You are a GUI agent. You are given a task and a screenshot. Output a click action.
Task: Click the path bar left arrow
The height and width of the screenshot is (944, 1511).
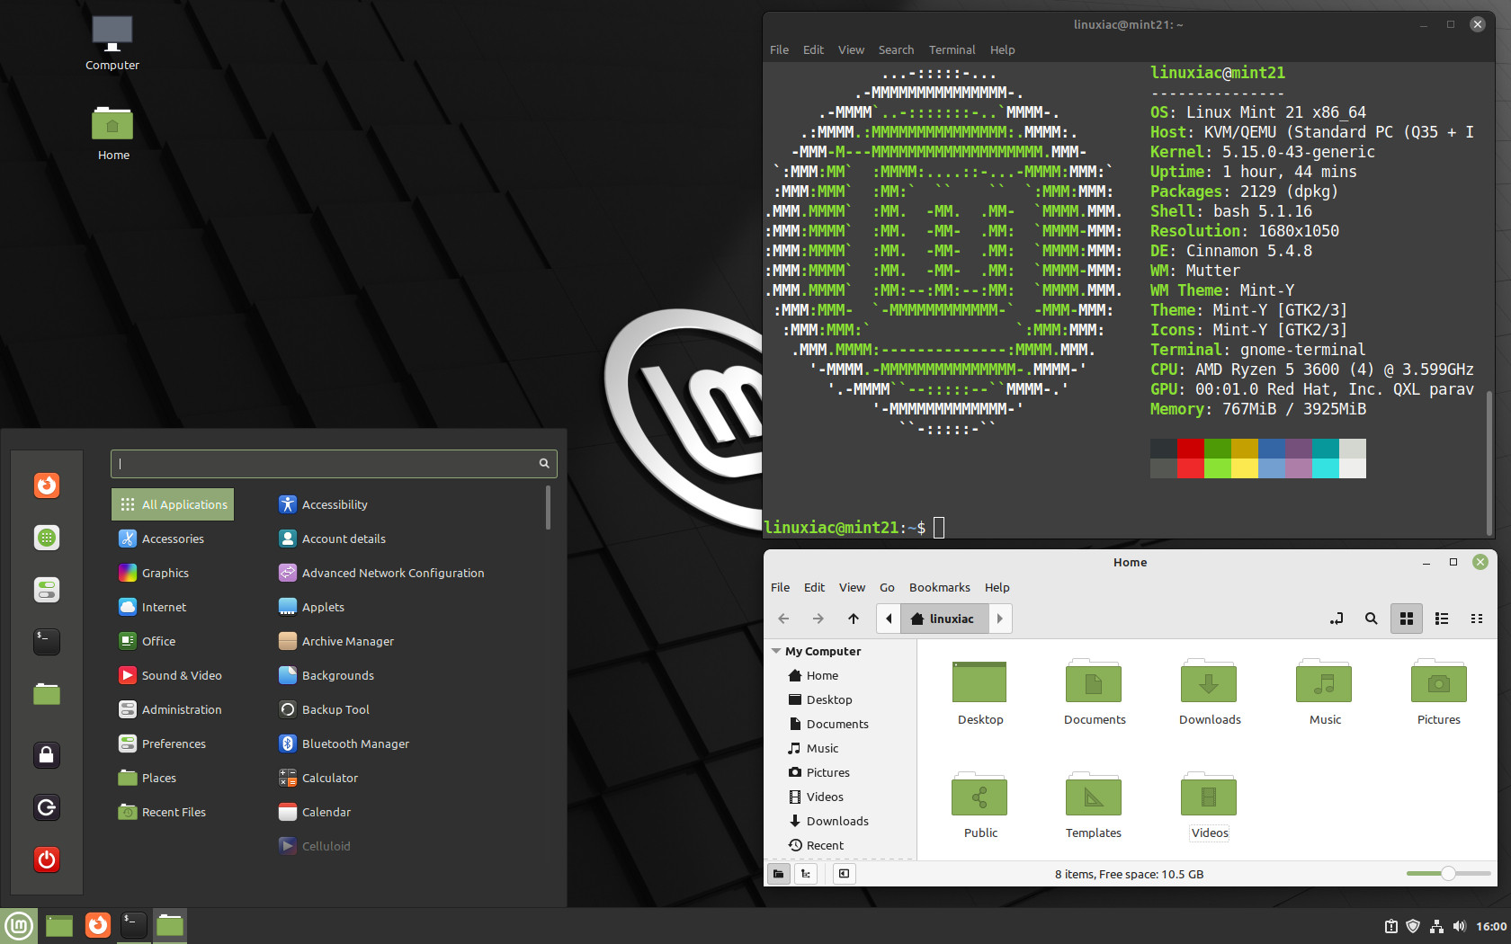[889, 619]
